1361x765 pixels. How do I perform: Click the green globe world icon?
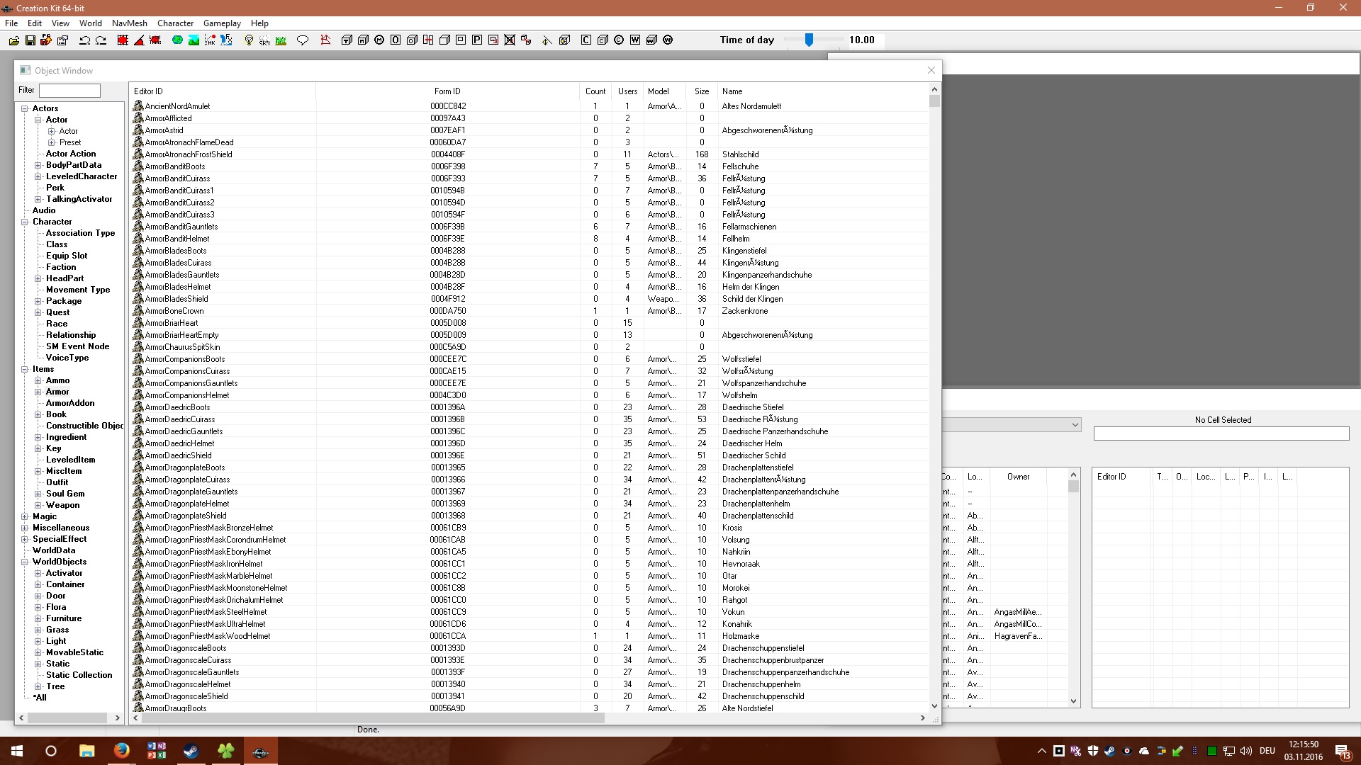coord(177,40)
